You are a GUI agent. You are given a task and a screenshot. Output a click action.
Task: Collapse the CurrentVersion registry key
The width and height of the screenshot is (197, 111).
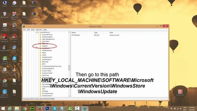[36, 32]
